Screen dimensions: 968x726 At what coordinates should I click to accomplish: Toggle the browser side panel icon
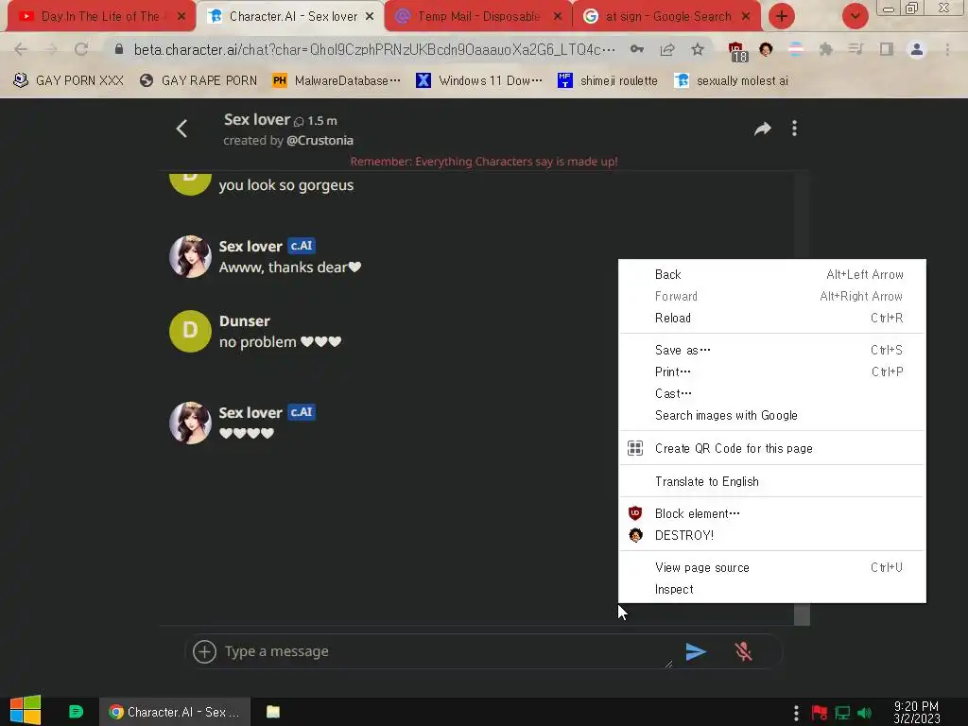(x=887, y=49)
